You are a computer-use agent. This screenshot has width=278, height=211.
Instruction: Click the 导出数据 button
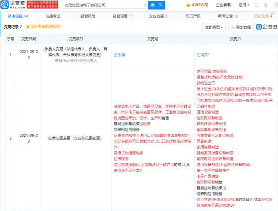[241, 27]
